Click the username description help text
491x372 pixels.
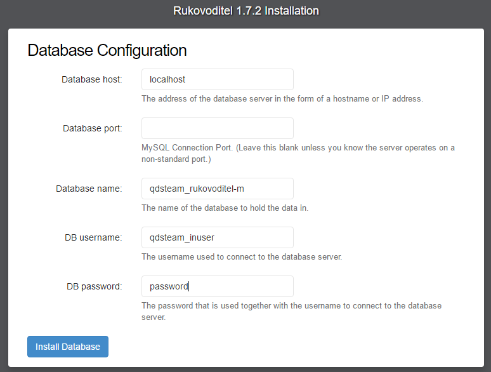coord(242,256)
